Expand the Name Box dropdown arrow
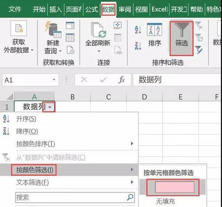This screenshot has height=207, width=222. point(54,80)
